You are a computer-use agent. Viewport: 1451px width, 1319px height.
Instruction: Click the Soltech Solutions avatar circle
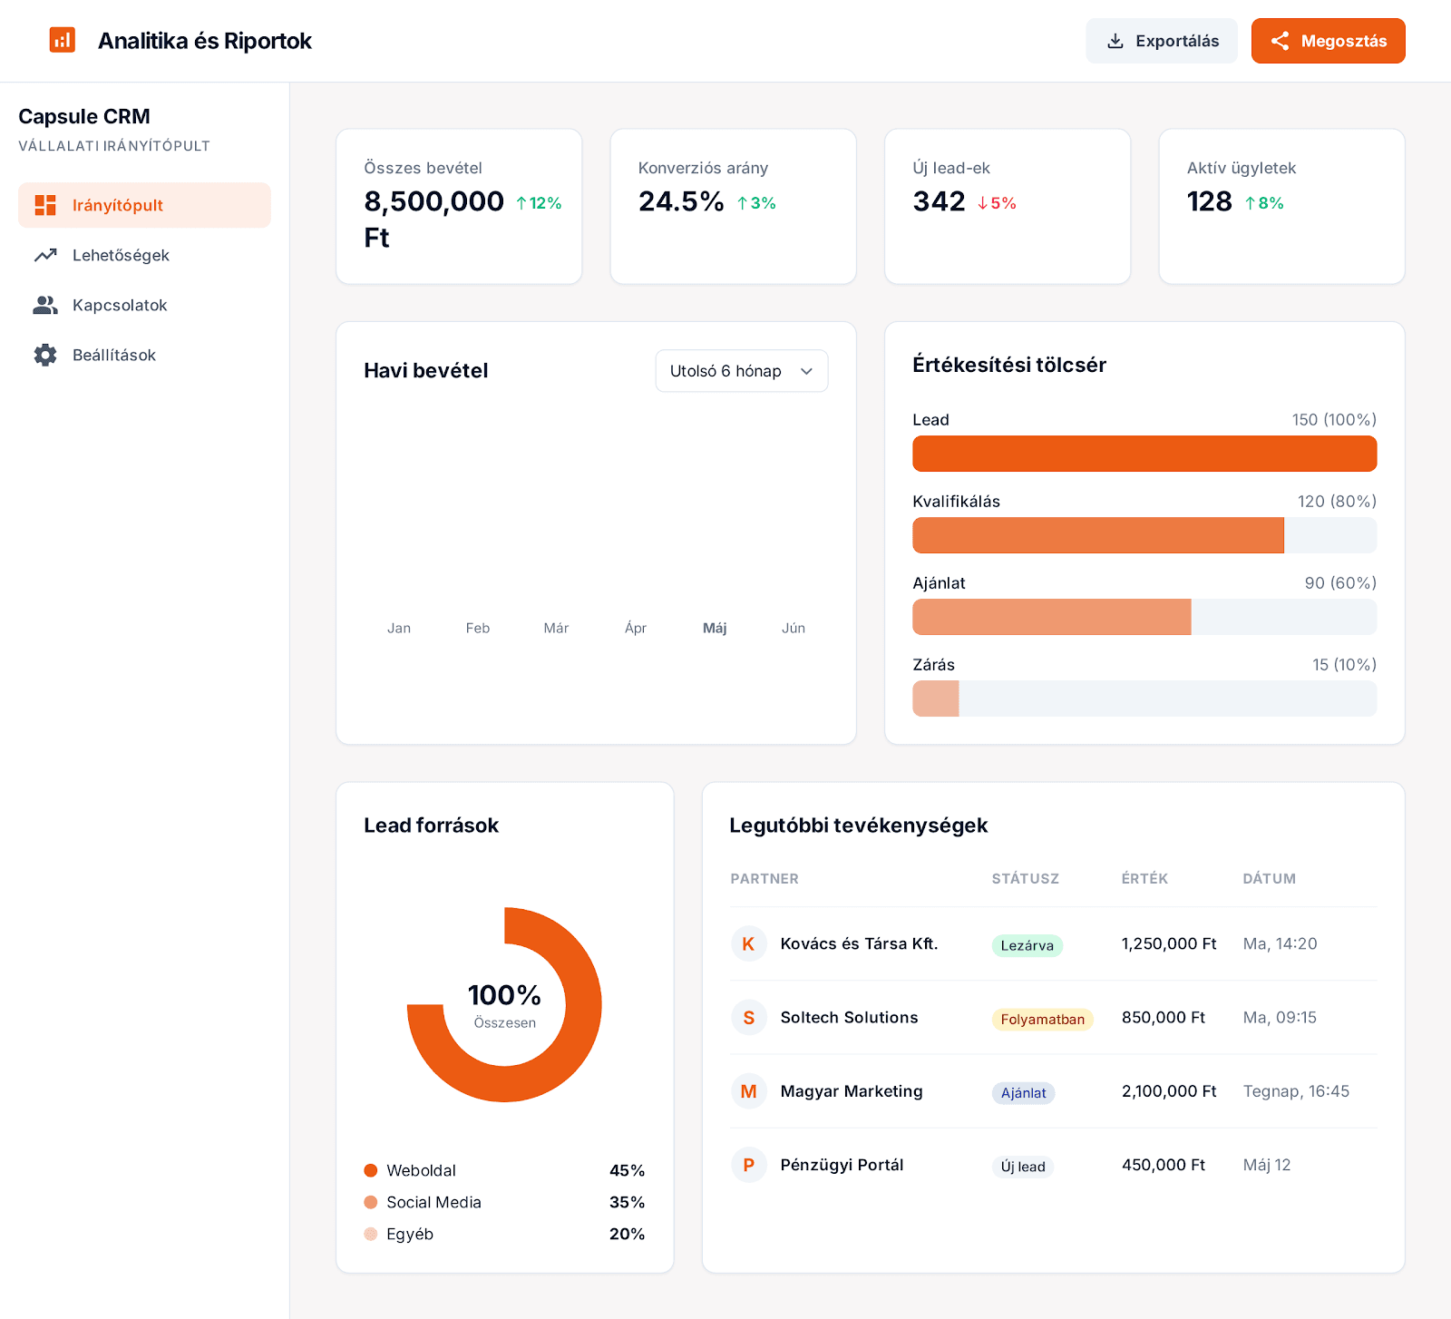coord(749,1017)
